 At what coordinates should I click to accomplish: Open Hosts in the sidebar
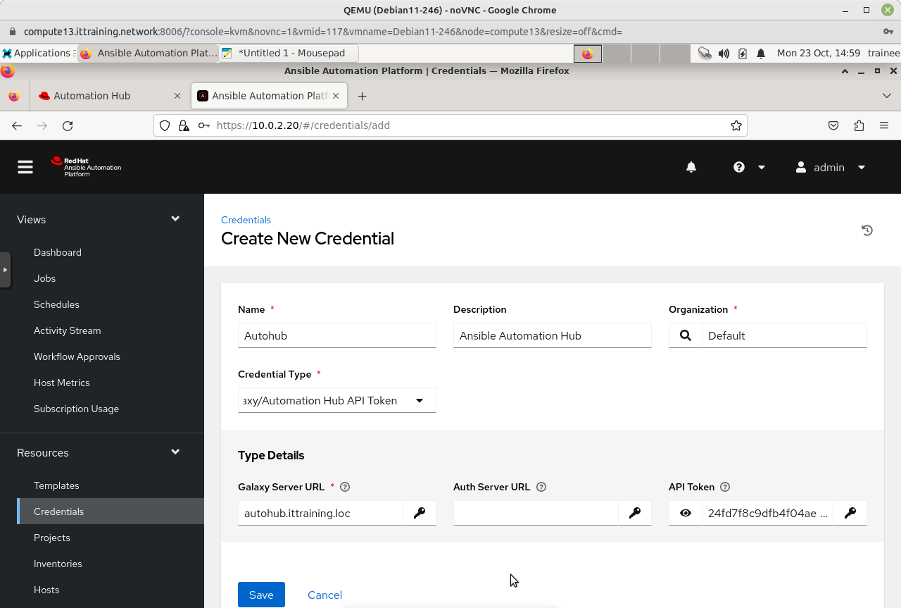click(46, 590)
